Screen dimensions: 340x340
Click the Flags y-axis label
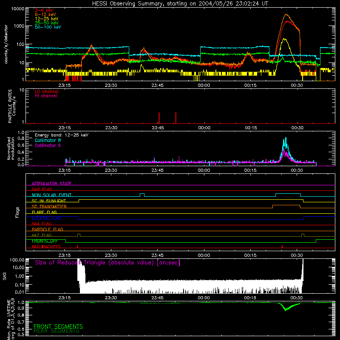click(x=17, y=212)
